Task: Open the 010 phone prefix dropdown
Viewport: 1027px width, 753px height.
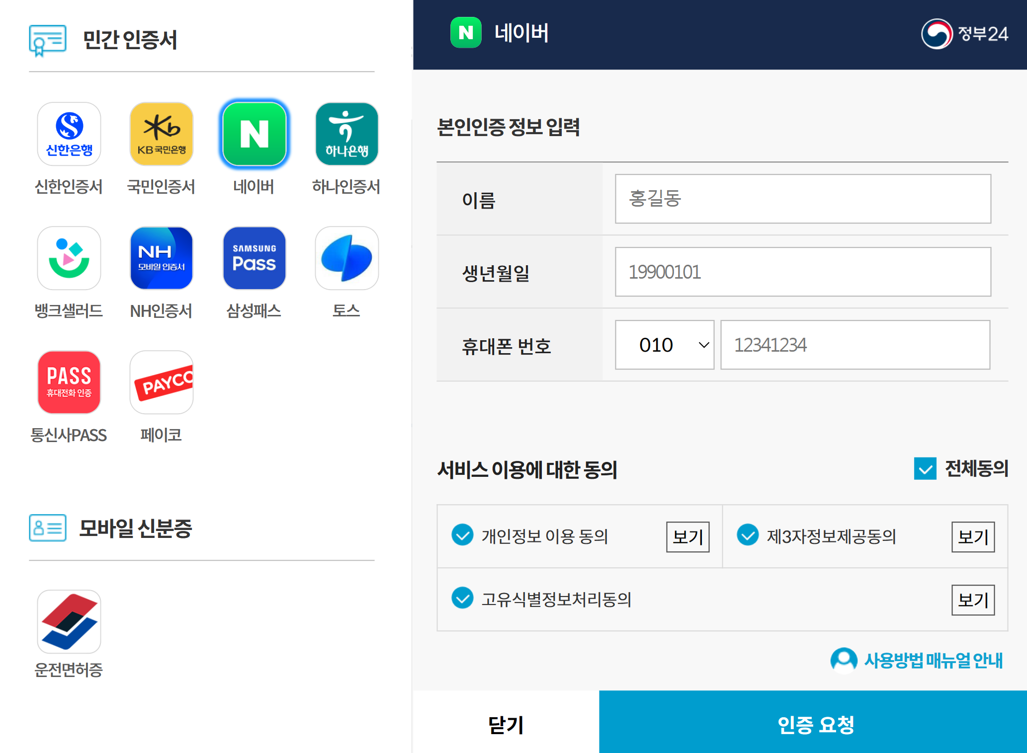Action: pos(664,345)
